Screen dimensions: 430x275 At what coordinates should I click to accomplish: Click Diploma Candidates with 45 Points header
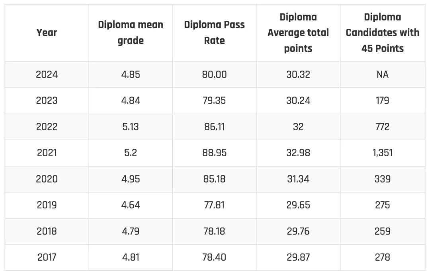(x=383, y=33)
